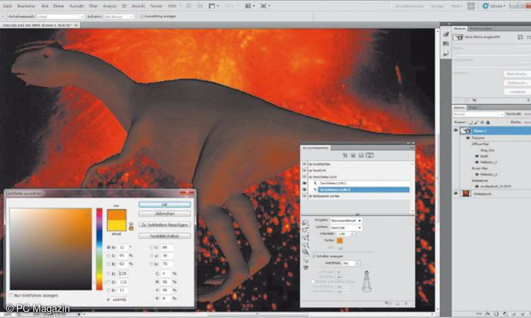Collapse the Punktlichter group
Image resolution: width=531 pixels, height=318 pixels.
click(x=310, y=164)
